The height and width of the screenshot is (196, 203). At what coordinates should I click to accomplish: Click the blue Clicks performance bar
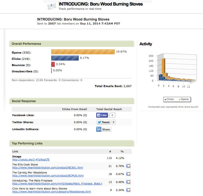pyautogui.click(x=65, y=58)
